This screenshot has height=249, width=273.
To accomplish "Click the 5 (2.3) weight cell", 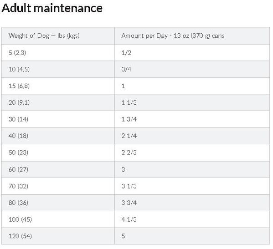I will (58, 53).
